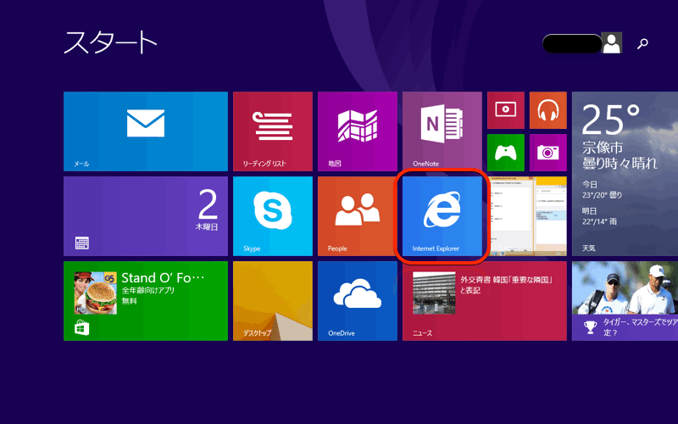Open the Reading List (リーディング リスト) tile
The height and width of the screenshot is (424, 678).
tap(272, 131)
